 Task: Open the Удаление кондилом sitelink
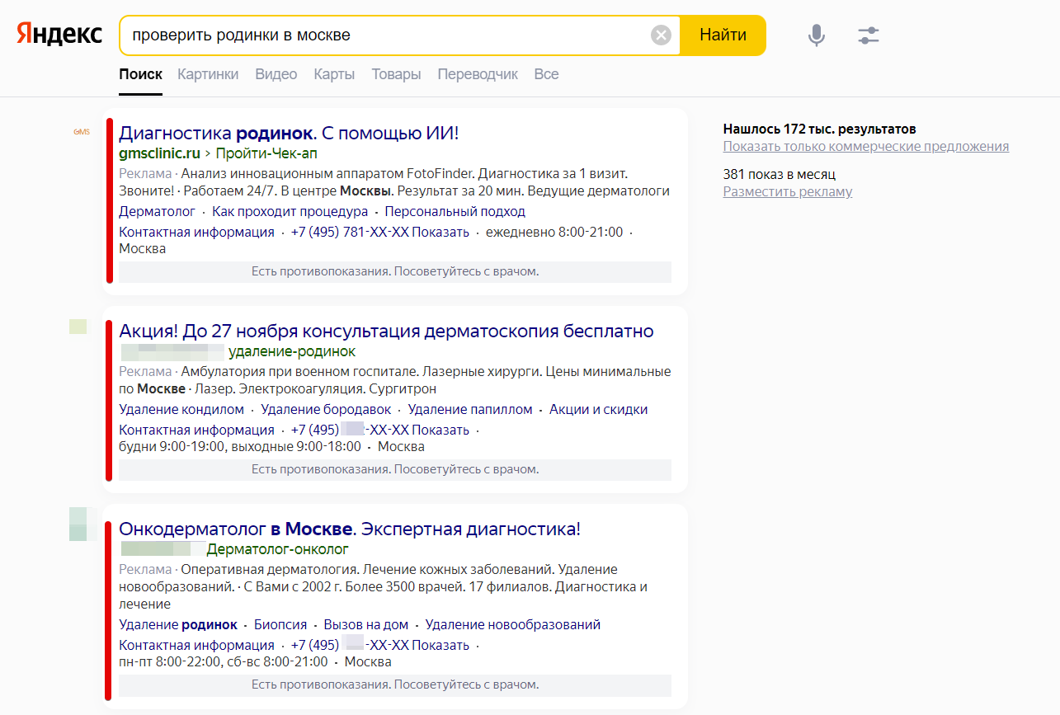181,409
